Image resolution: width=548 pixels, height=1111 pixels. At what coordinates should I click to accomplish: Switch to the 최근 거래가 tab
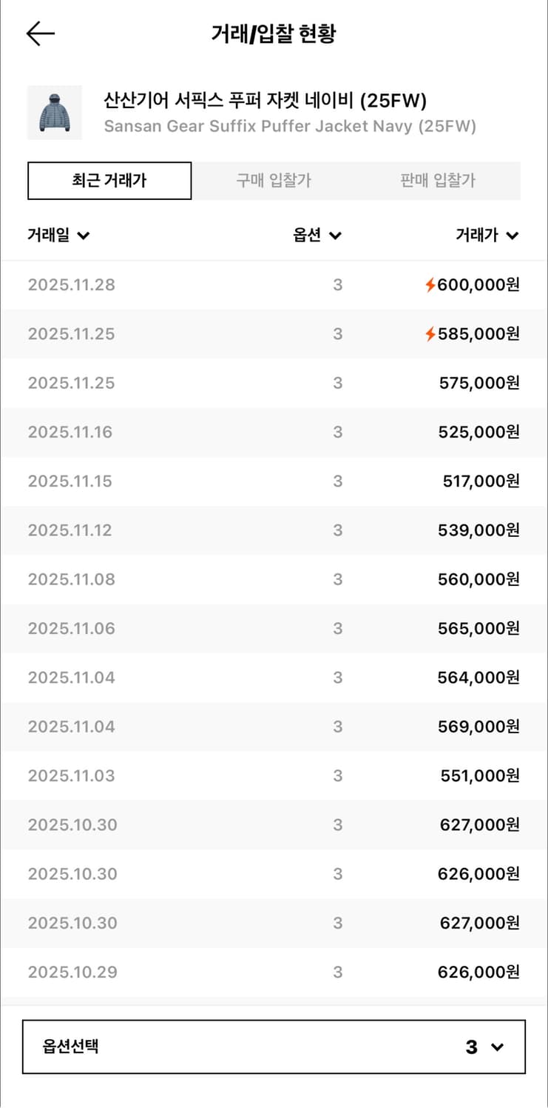point(109,181)
